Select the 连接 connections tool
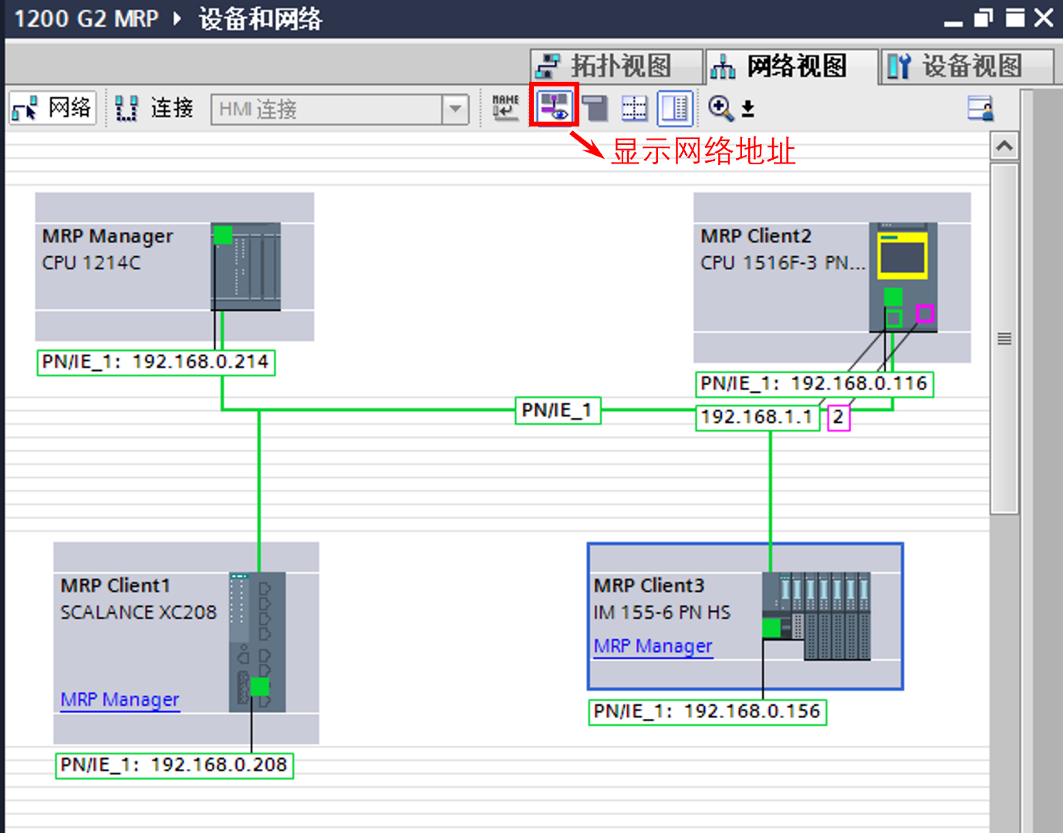The image size is (1063, 833). [x=154, y=108]
